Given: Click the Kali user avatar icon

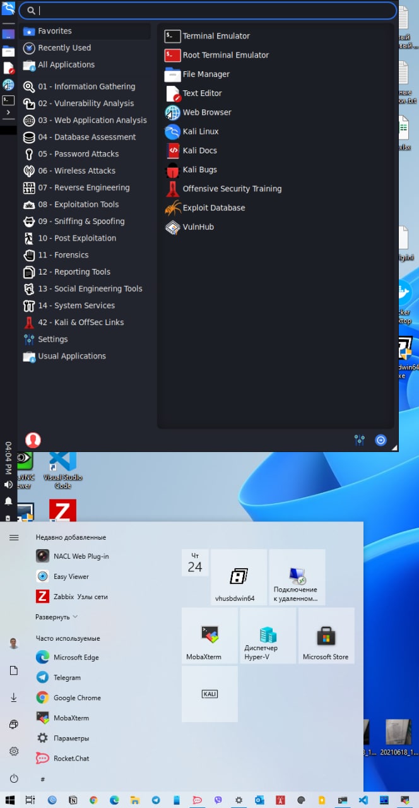Looking at the screenshot, I should (33, 440).
